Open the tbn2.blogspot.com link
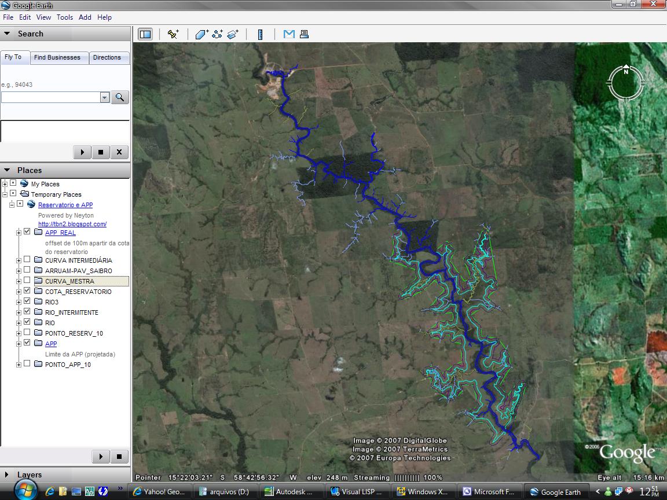 click(72, 224)
